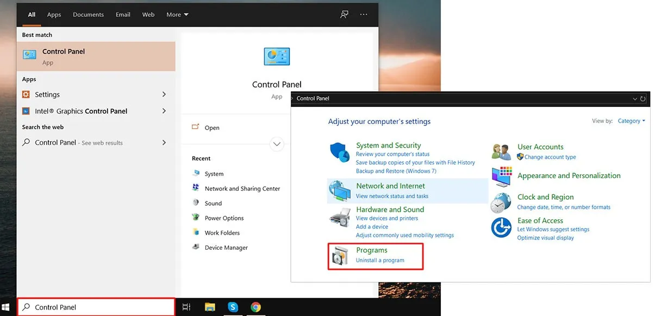Click Save backup copies with File History
Viewport: 655px width, 316px height.
click(415, 162)
